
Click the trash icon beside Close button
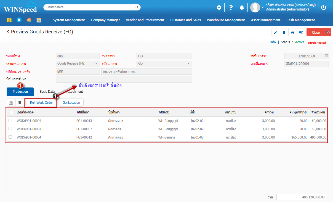[x=284, y=33]
